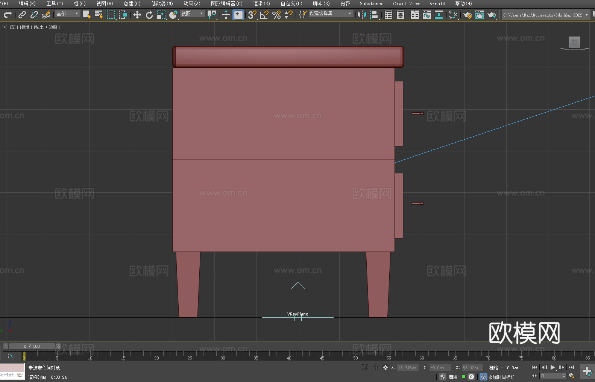Click the viewport [左] view label
Image resolution: width=595 pixels, height=382 pixels.
pyautogui.click(x=13, y=27)
